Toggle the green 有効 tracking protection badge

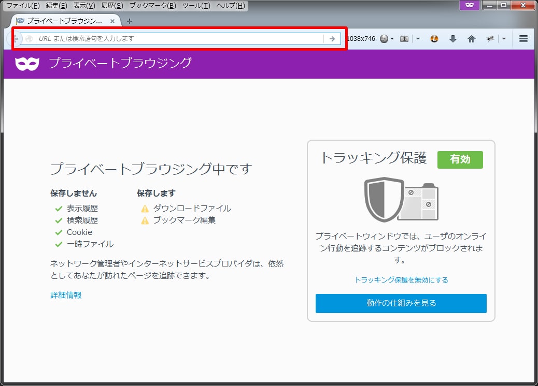[460, 159]
